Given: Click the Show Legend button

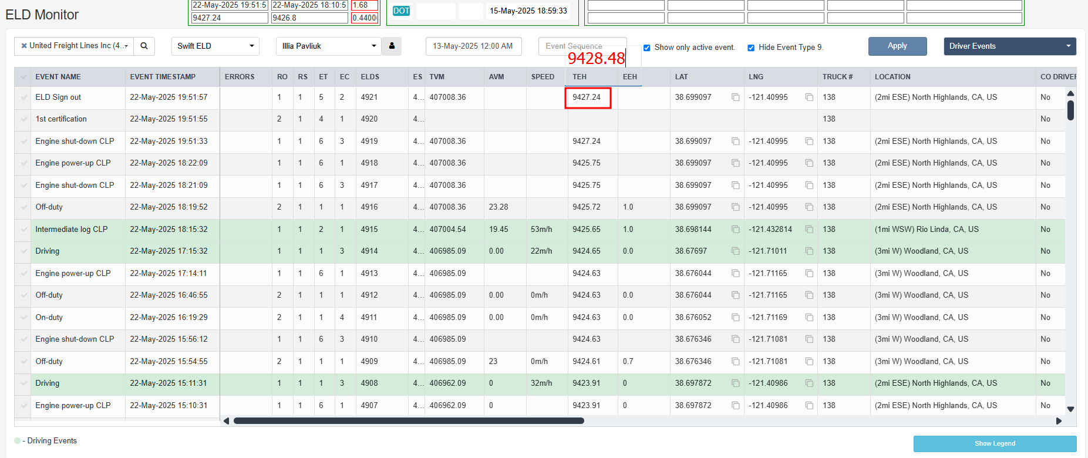Looking at the screenshot, I should [995, 443].
